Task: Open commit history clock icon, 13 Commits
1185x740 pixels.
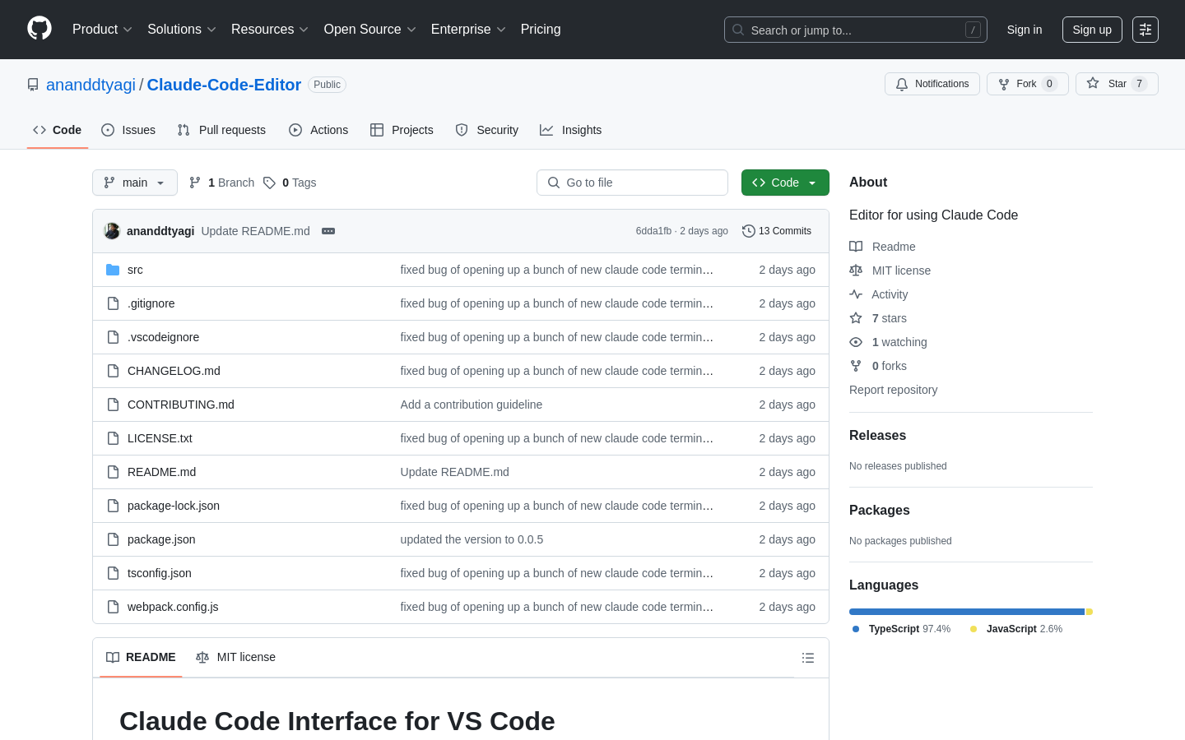Action: (x=748, y=231)
